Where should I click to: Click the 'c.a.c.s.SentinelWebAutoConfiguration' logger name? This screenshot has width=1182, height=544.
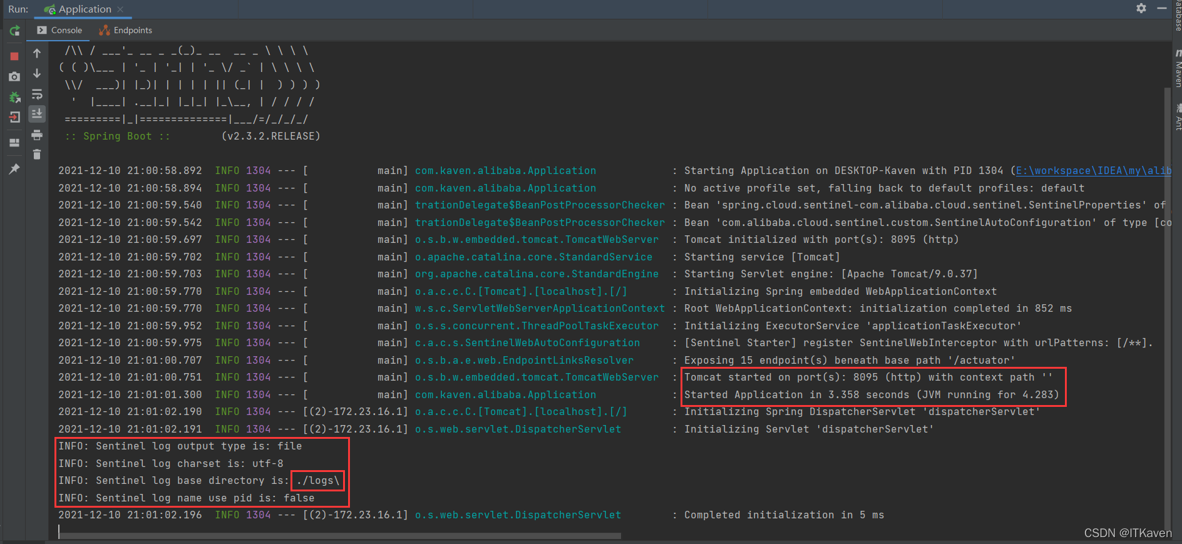click(x=527, y=343)
